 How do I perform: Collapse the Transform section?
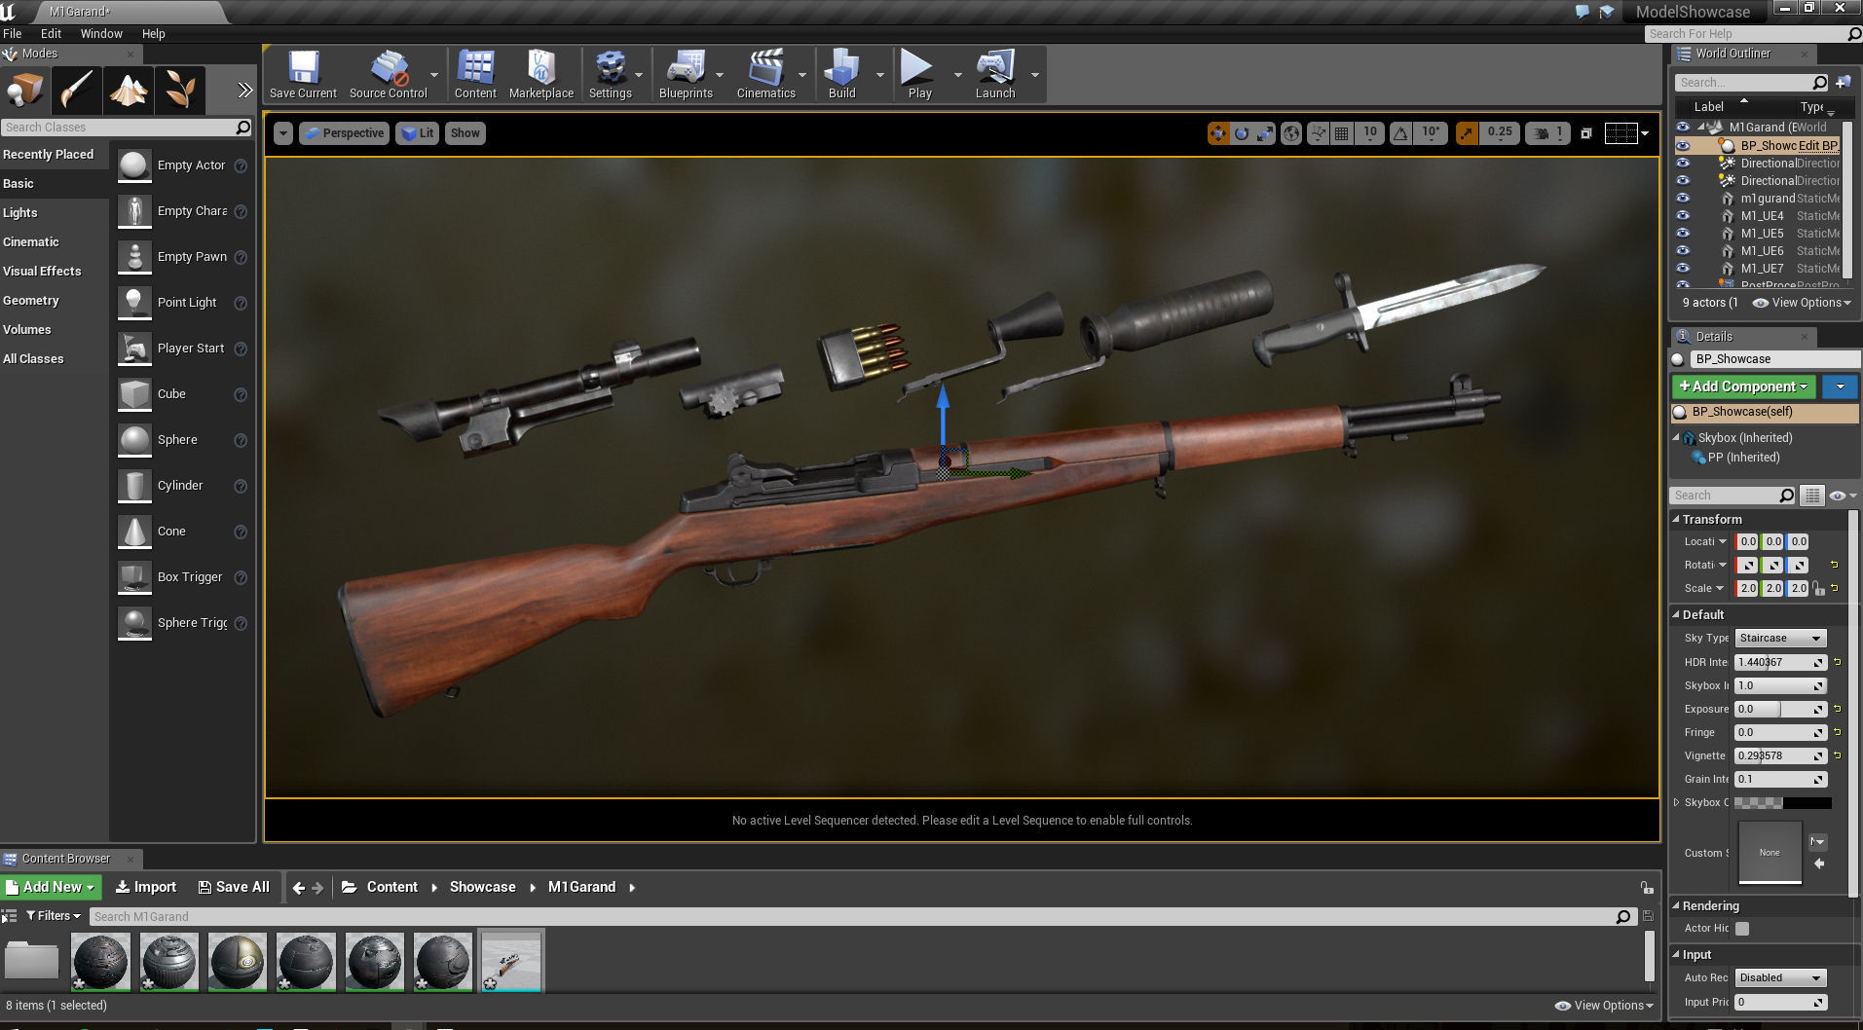1676,520
